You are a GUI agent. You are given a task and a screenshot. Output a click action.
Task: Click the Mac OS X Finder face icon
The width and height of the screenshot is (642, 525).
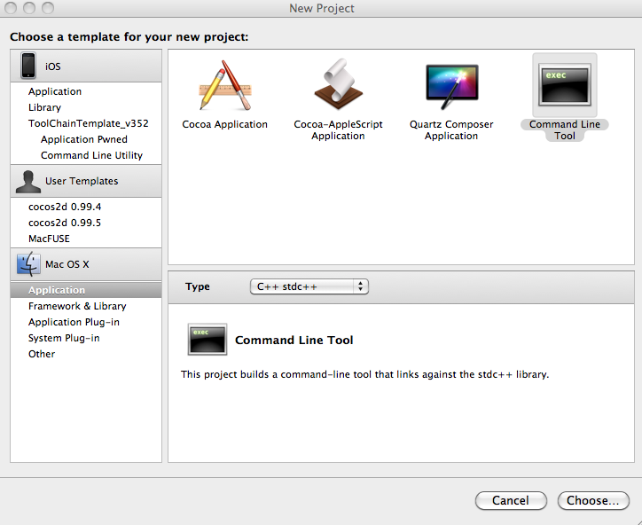click(x=28, y=264)
